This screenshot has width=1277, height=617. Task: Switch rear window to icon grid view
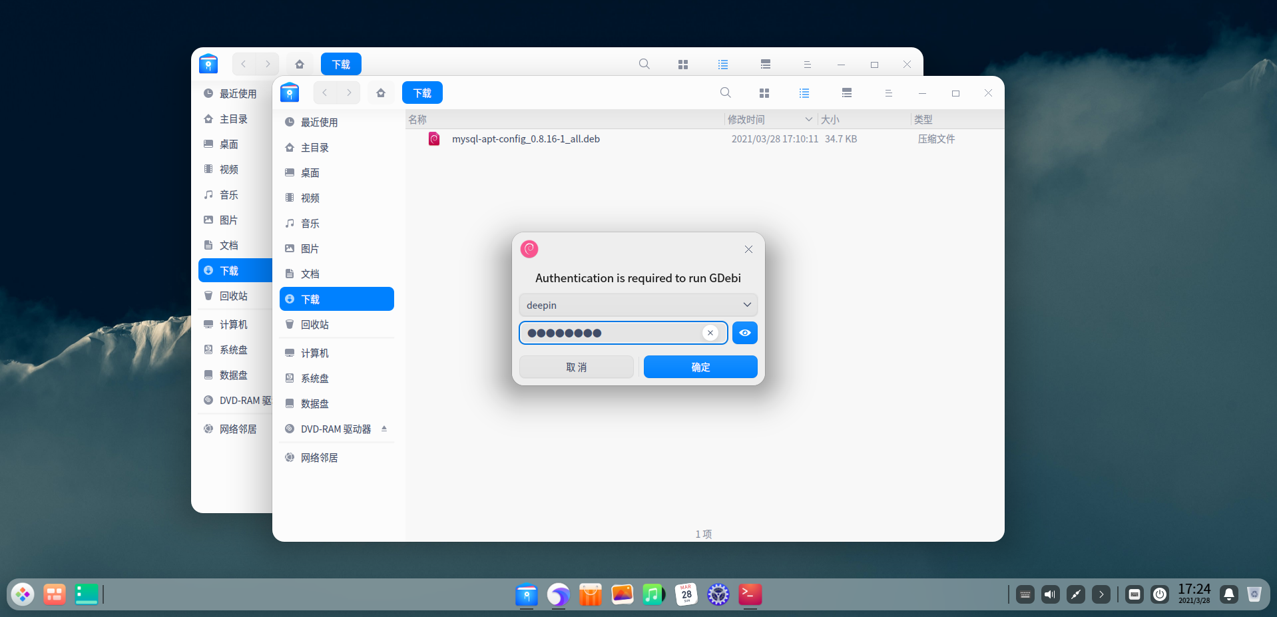click(x=683, y=65)
